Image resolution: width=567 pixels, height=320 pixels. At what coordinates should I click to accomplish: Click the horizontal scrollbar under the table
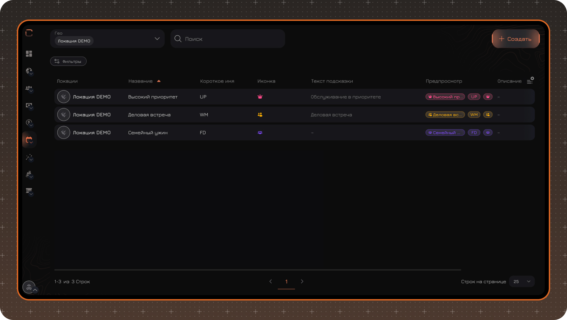258,270
